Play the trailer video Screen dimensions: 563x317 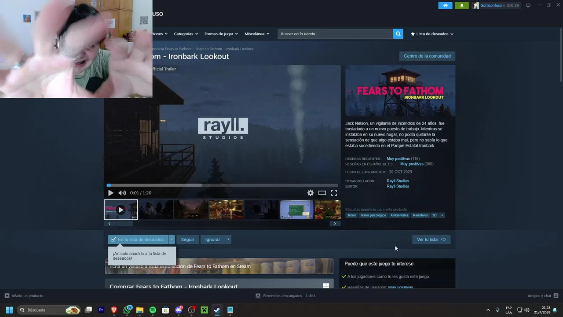click(110, 193)
